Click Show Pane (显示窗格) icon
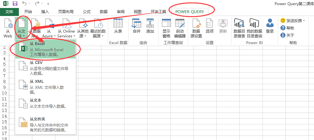This screenshot has height=140, width=314. pos(166,28)
